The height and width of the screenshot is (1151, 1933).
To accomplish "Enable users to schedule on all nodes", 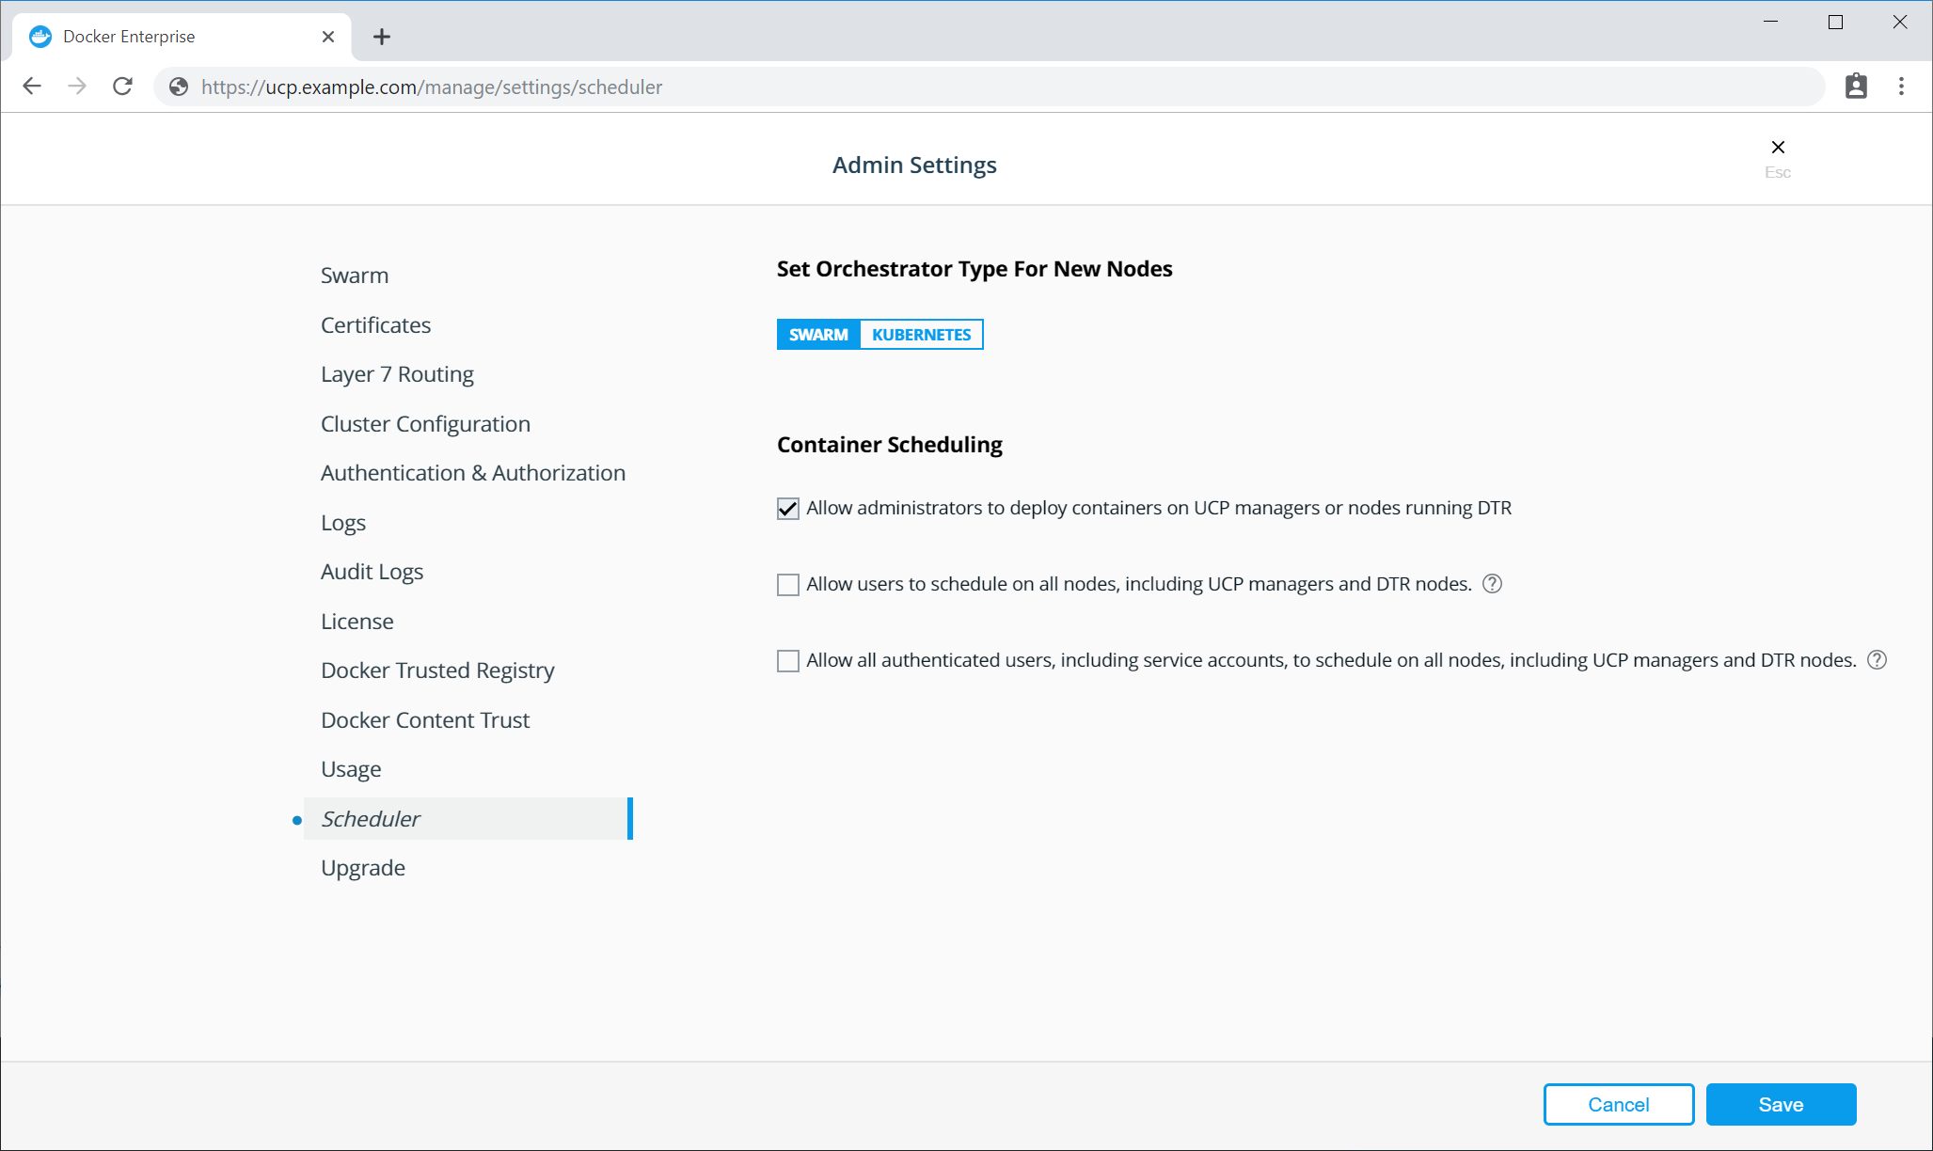I will point(788,585).
